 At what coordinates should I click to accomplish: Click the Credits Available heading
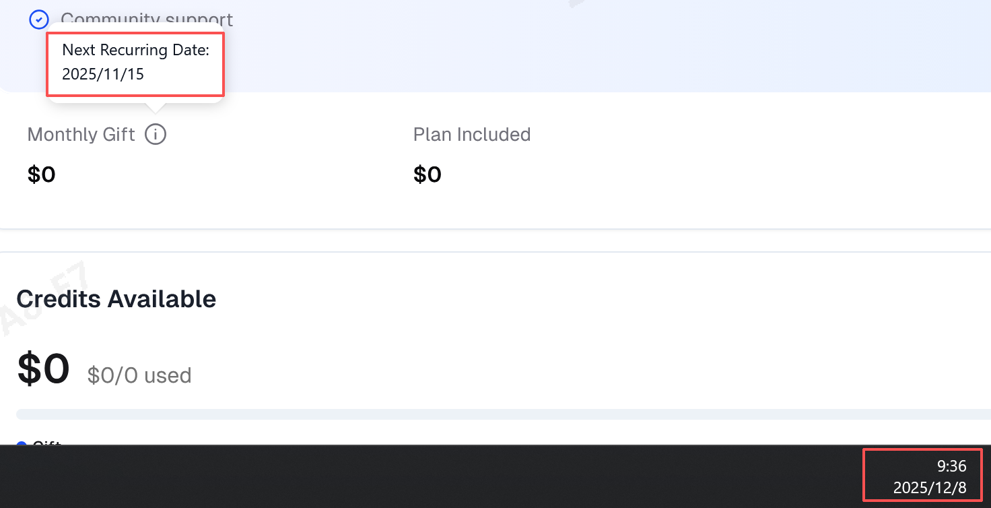tap(116, 298)
